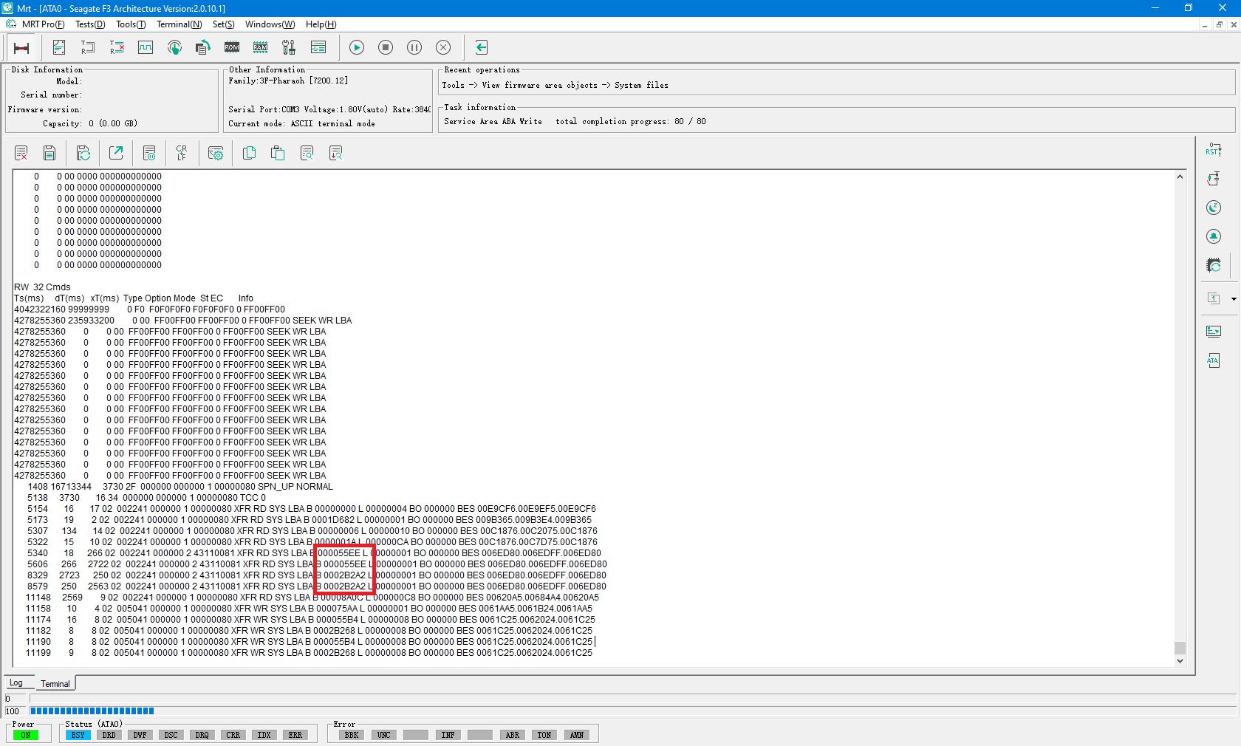Click the circuit switch icon in right sidebar
Image resolution: width=1241 pixels, height=746 pixels.
pos(1214,179)
